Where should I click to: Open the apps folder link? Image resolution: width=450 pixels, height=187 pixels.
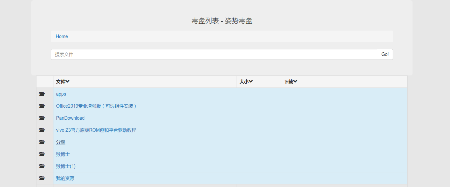[61, 94]
